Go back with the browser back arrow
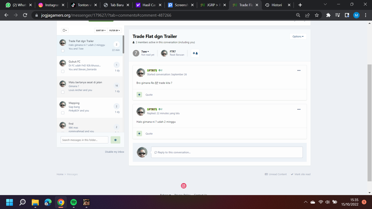372x209 pixels. [x=6, y=15]
